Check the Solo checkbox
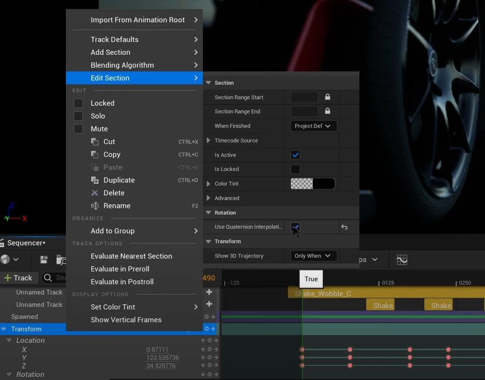This screenshot has height=380, width=485. (78, 116)
